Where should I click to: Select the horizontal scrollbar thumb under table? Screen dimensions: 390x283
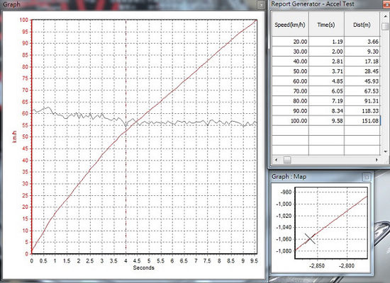pyautogui.click(x=287, y=160)
